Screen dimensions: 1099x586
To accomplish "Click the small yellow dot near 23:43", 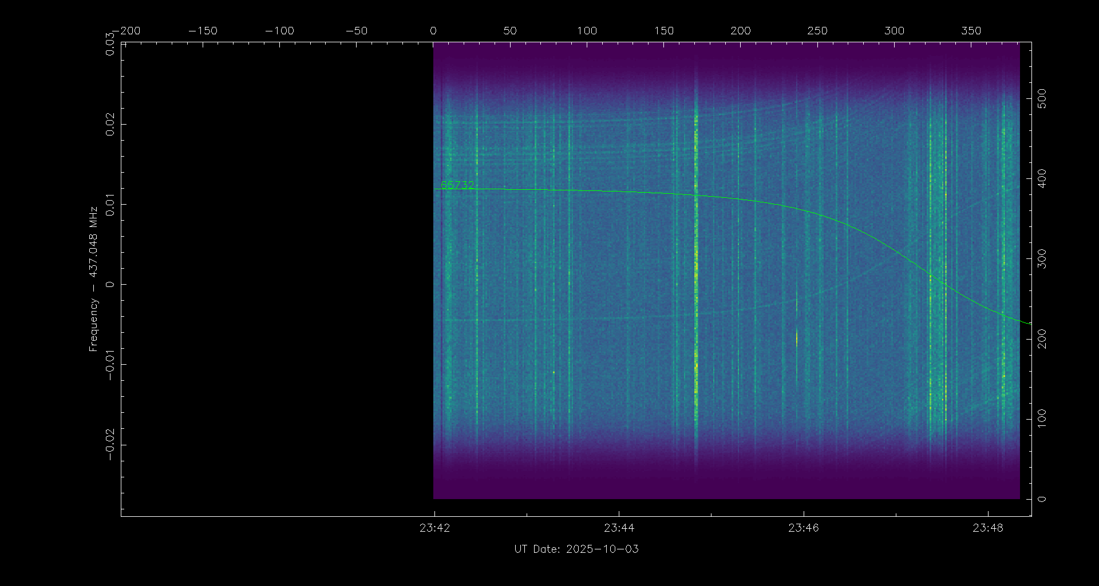I will [x=554, y=372].
